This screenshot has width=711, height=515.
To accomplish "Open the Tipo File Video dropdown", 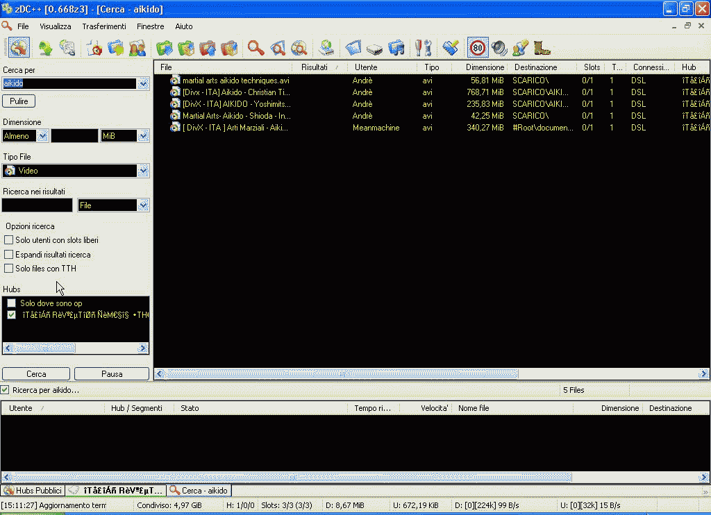I will pyautogui.click(x=143, y=171).
